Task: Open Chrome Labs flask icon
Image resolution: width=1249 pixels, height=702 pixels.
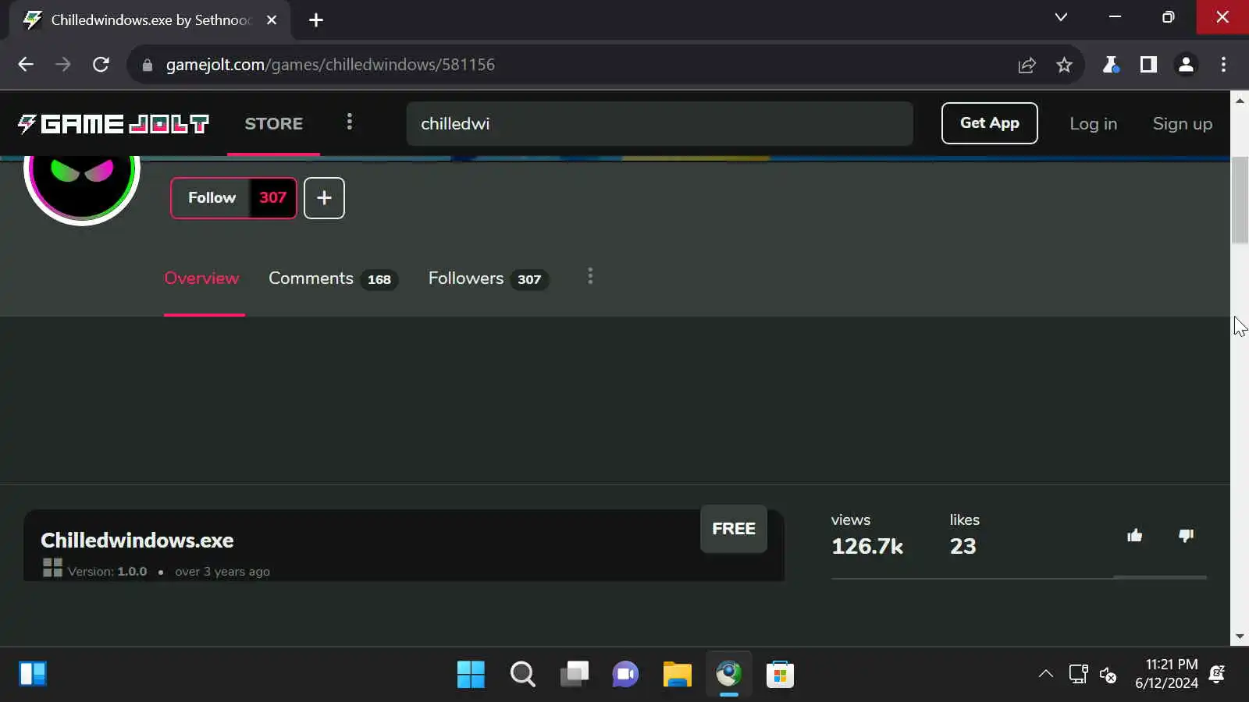Action: (1110, 65)
